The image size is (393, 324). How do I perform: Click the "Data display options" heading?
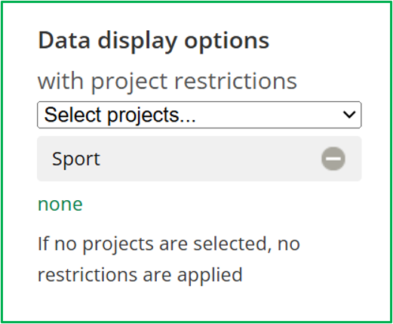tap(154, 41)
